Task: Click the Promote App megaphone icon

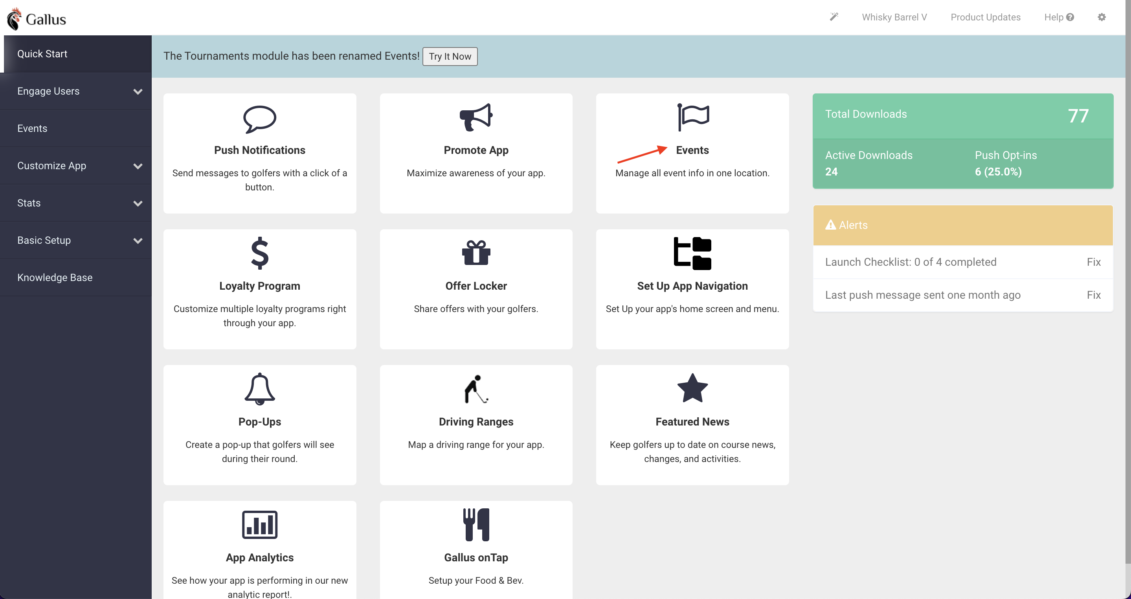Action: pyautogui.click(x=476, y=117)
